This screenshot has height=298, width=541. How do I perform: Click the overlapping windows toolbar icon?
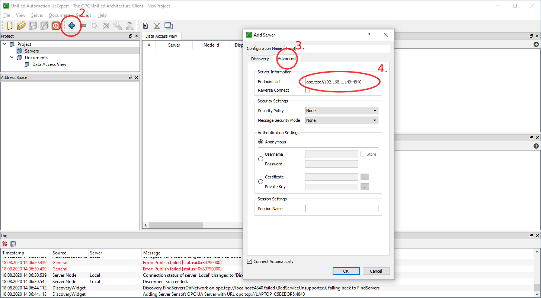(x=169, y=26)
